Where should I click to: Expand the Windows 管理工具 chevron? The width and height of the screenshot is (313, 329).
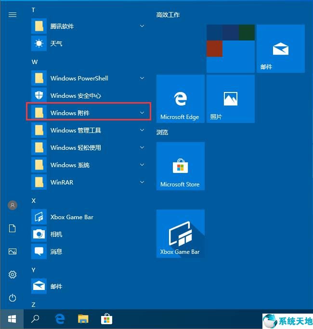(142, 130)
